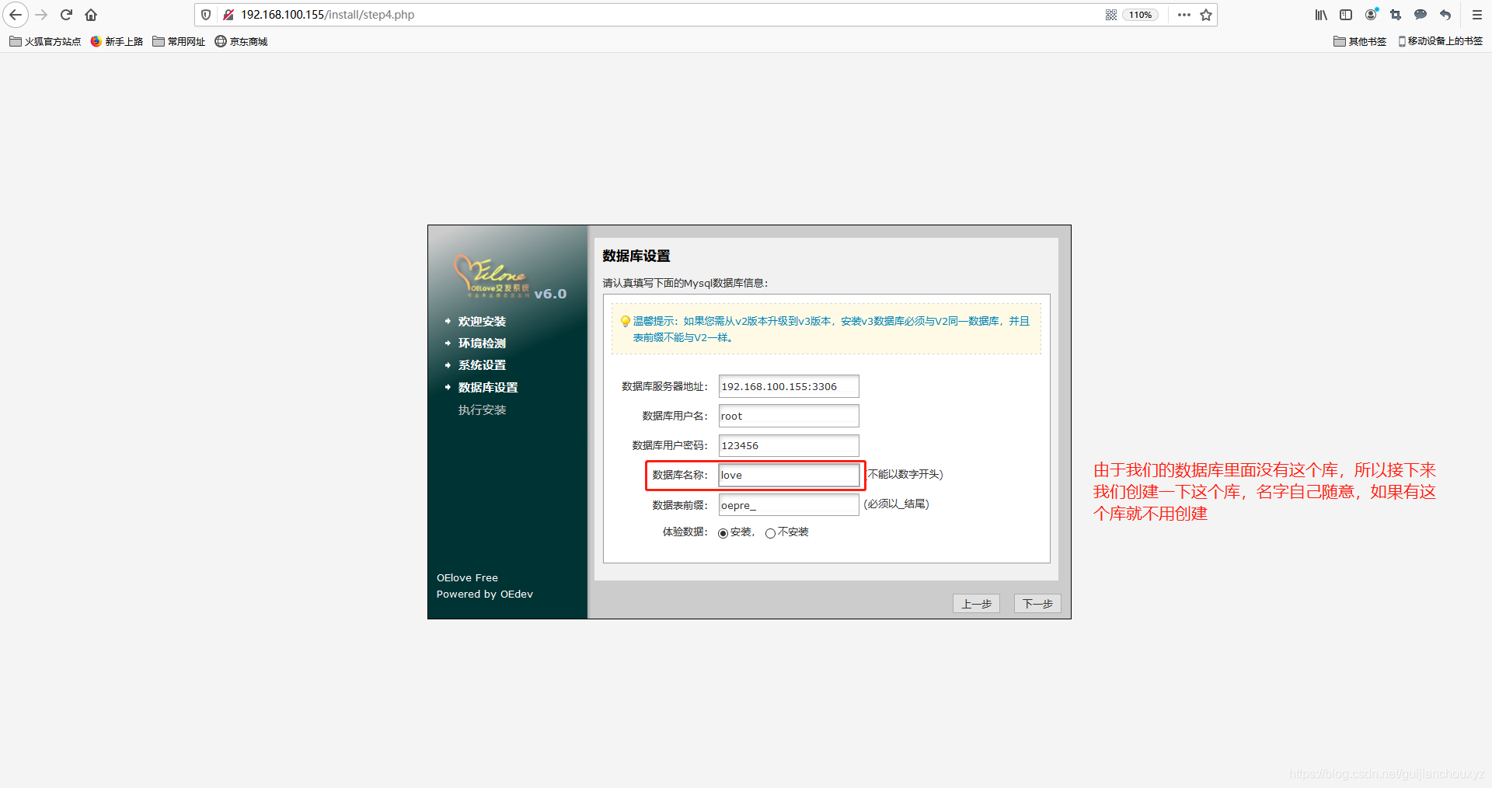Image resolution: width=1492 pixels, height=788 pixels.
Task: Go back to the previous page
Action: tap(16, 15)
